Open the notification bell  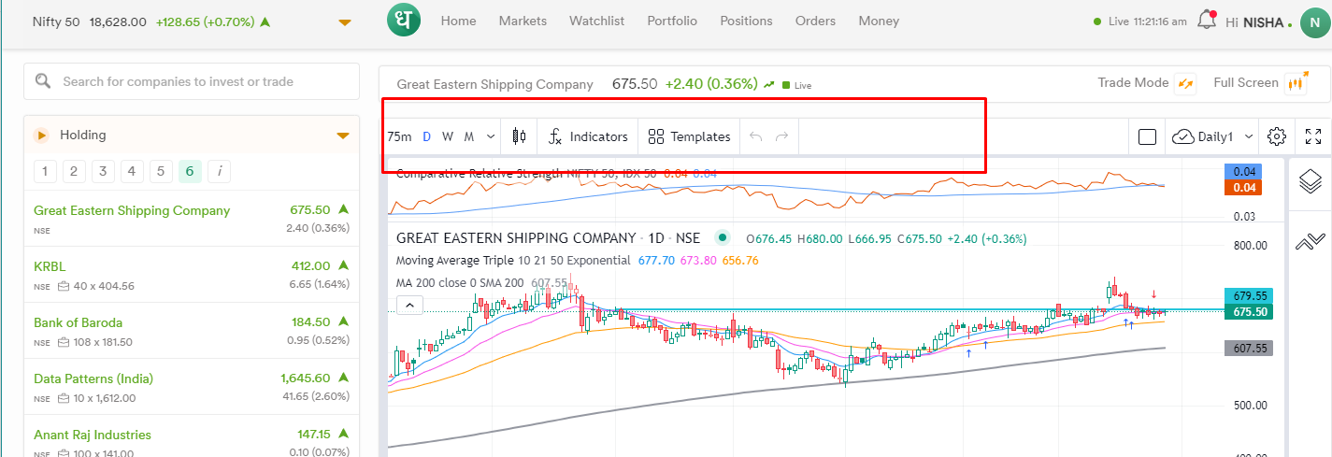pos(1209,20)
